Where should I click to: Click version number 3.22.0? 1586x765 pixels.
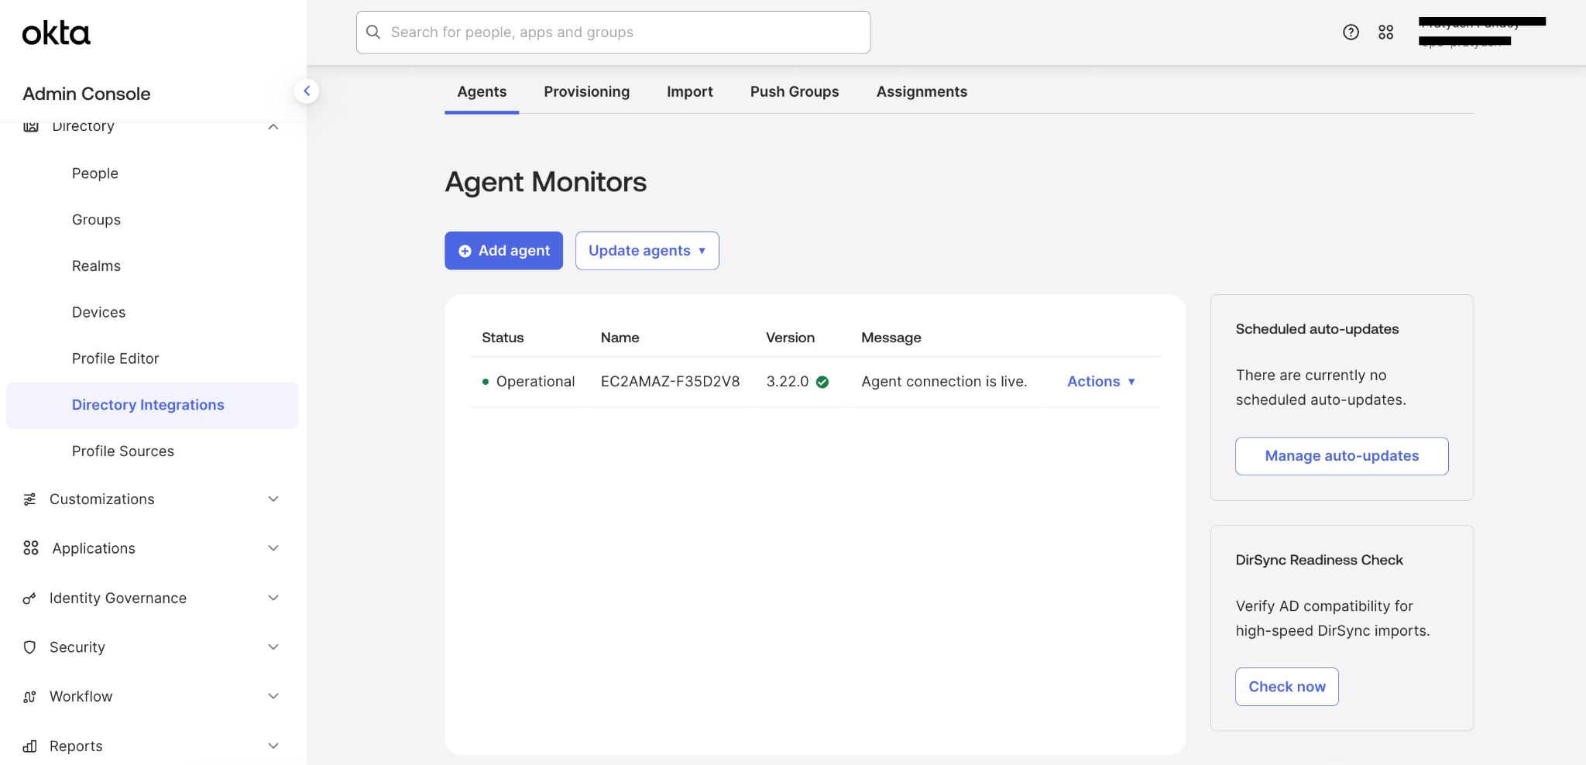point(788,382)
